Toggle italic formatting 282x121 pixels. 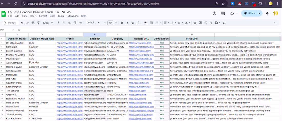(127, 23)
